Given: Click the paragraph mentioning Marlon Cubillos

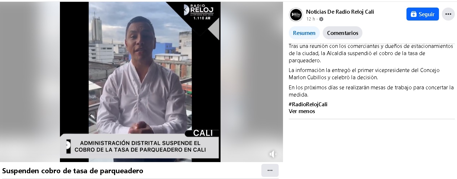Looking at the screenshot, I should point(364,74).
